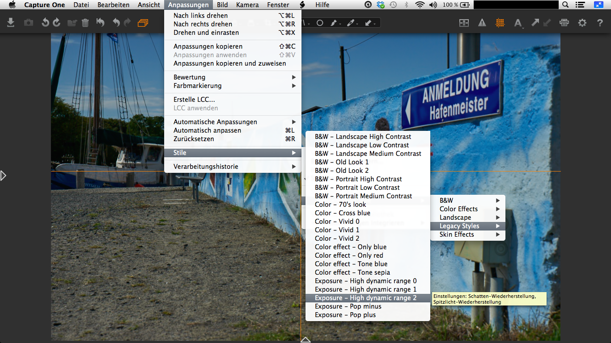Expand the bottom browser panel arrow

(x=305, y=340)
